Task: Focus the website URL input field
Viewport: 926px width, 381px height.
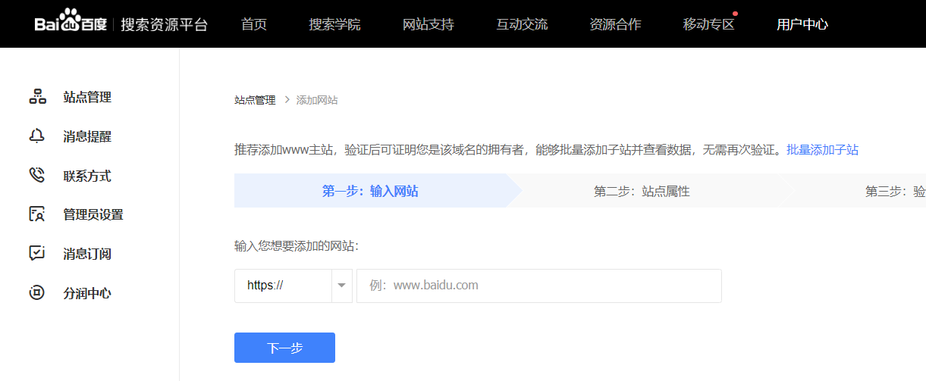Action: click(538, 286)
